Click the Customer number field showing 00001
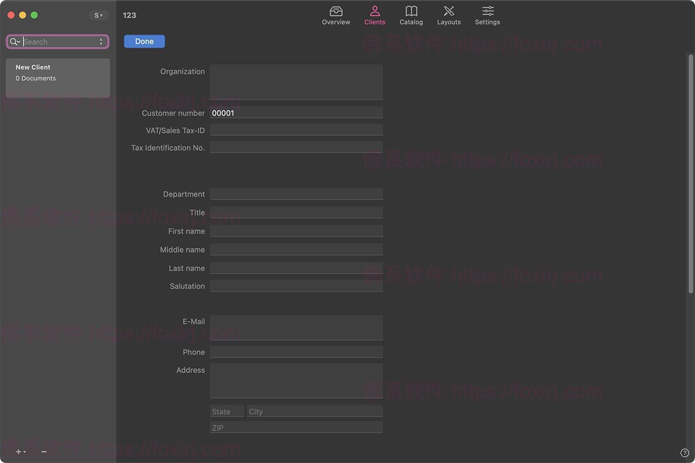The height and width of the screenshot is (463, 695). click(296, 112)
